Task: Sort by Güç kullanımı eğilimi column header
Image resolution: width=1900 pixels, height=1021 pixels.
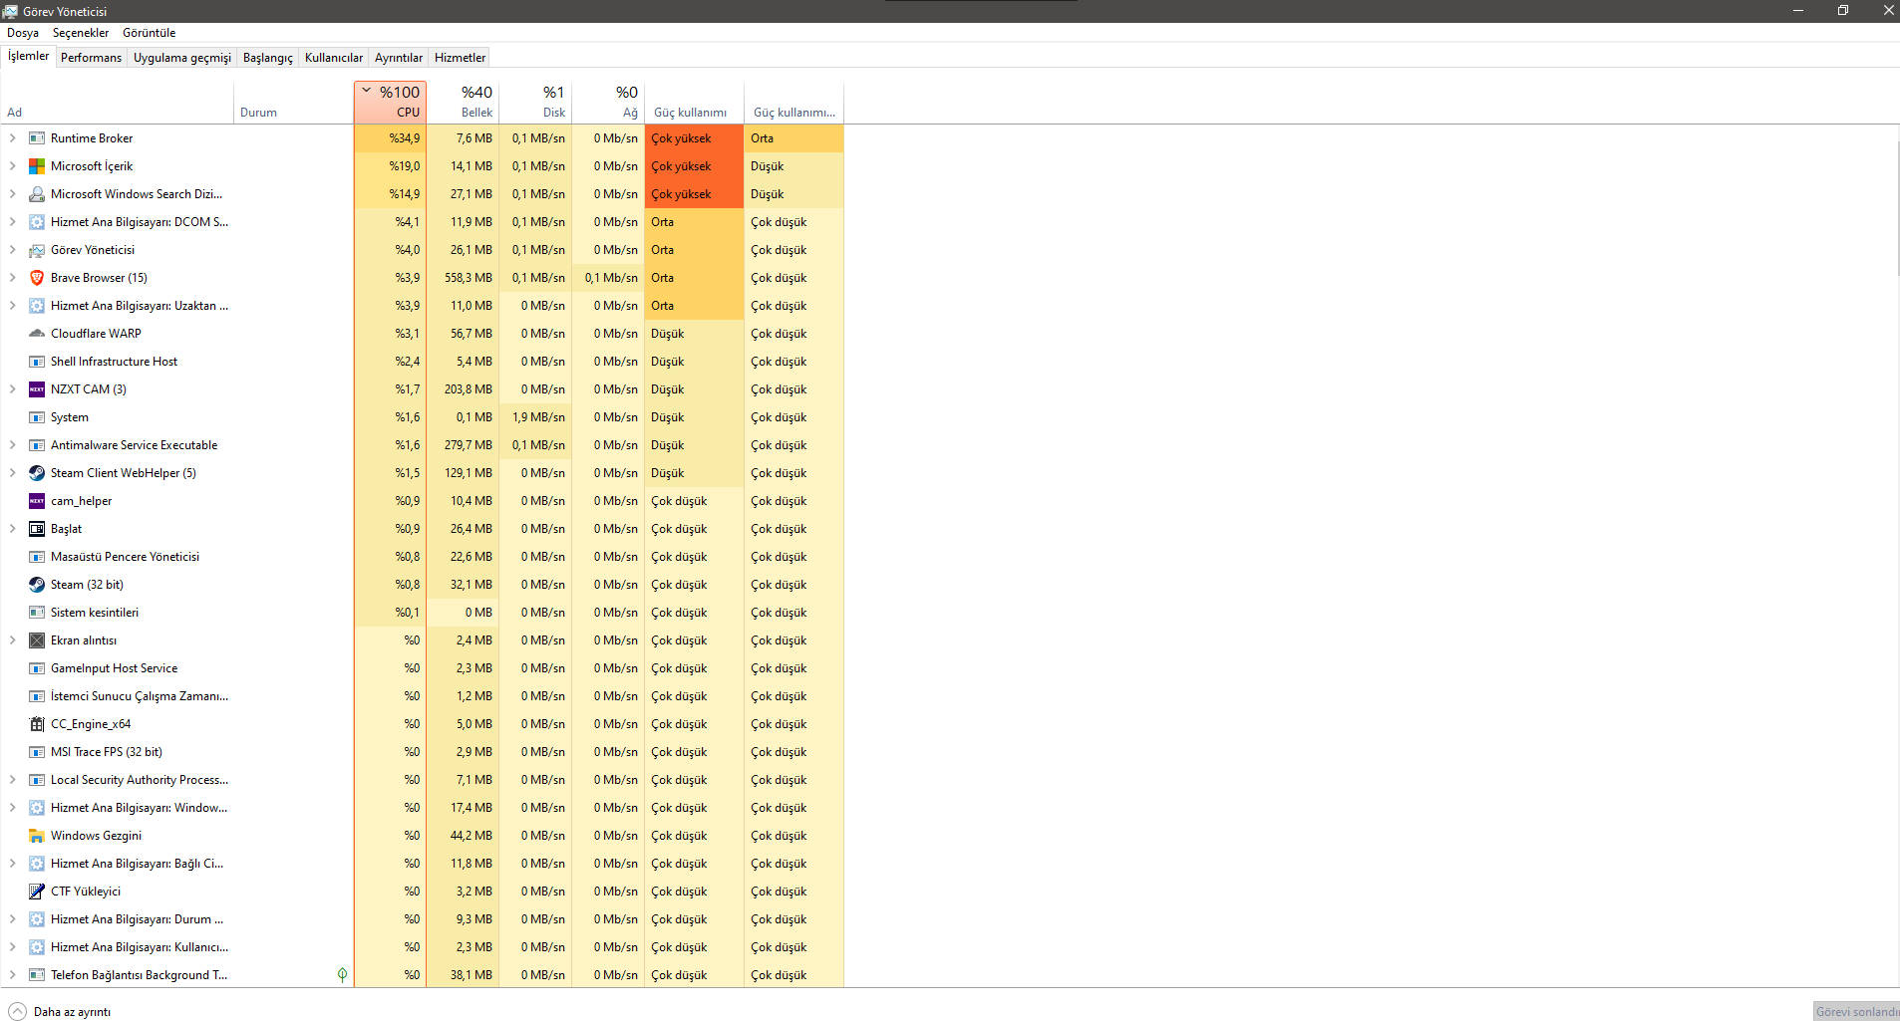Action: [793, 103]
